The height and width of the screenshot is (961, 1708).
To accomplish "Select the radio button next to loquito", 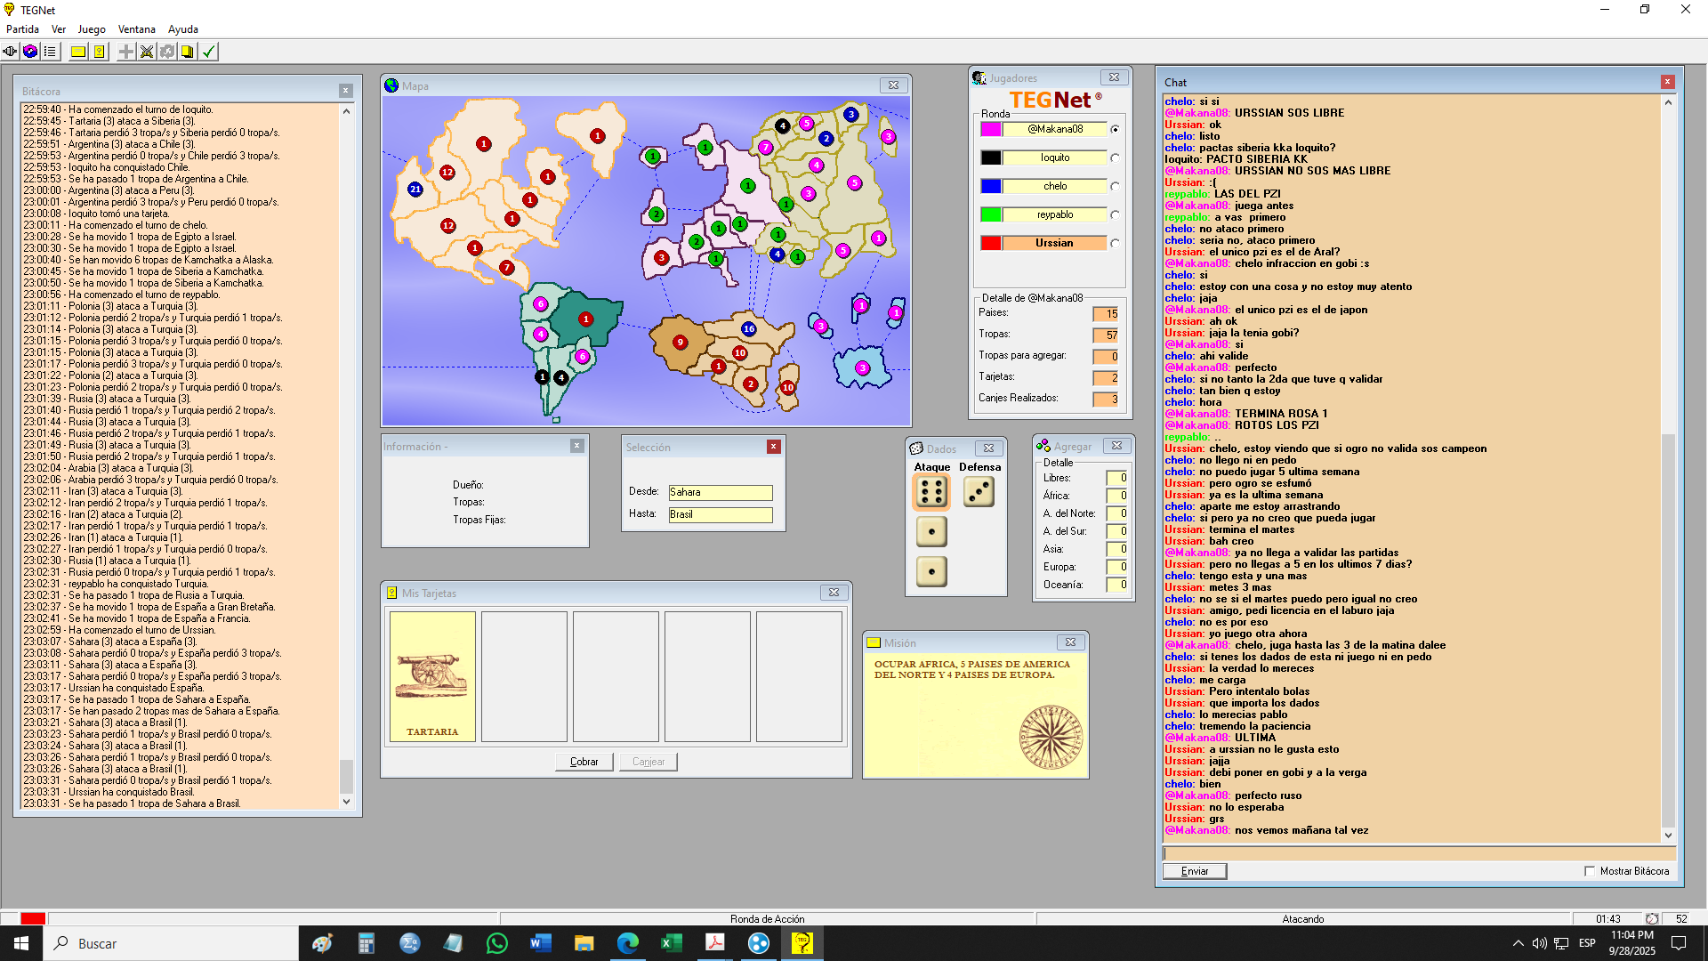I will coord(1115,158).
